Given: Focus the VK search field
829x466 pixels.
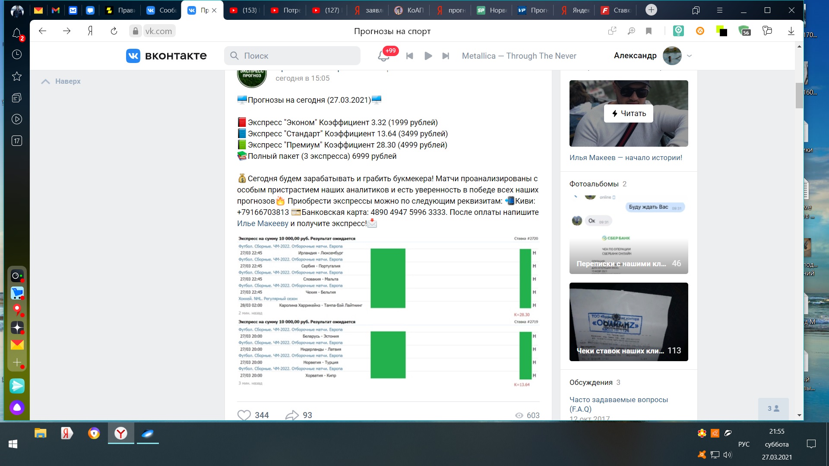Looking at the screenshot, I should [x=292, y=56].
